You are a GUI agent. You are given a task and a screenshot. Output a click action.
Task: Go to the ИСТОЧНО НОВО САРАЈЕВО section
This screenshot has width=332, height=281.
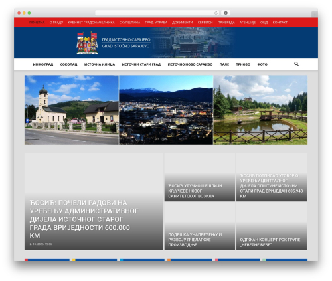pyautogui.click(x=190, y=64)
